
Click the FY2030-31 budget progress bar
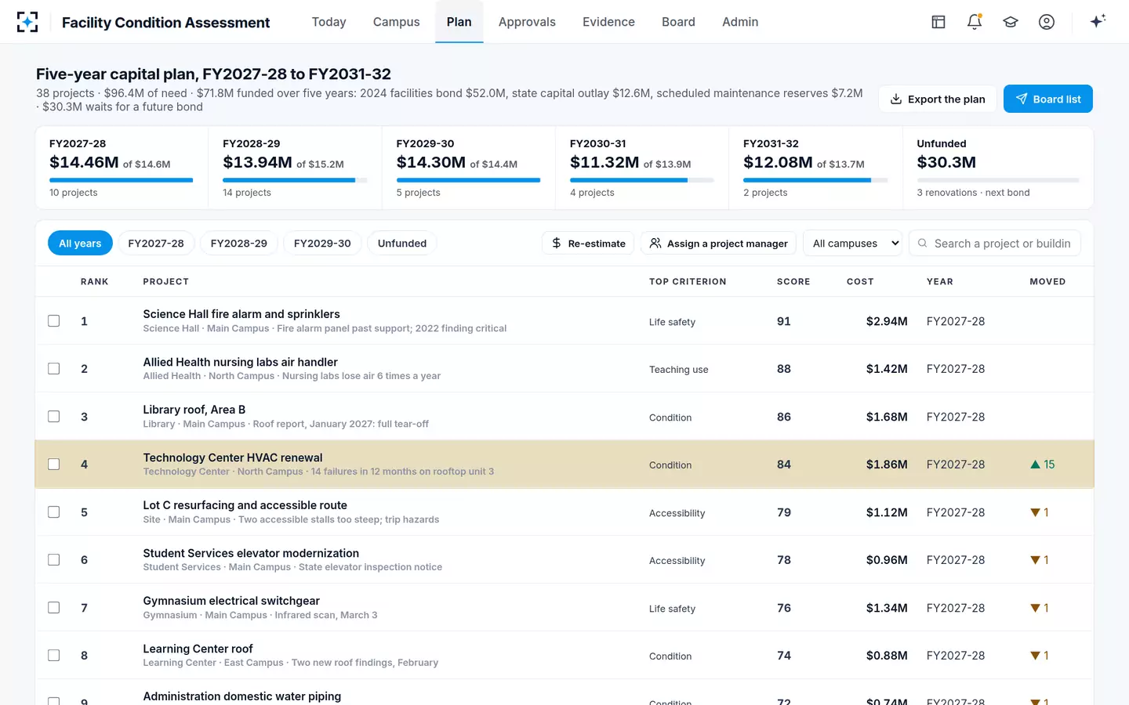click(x=641, y=180)
